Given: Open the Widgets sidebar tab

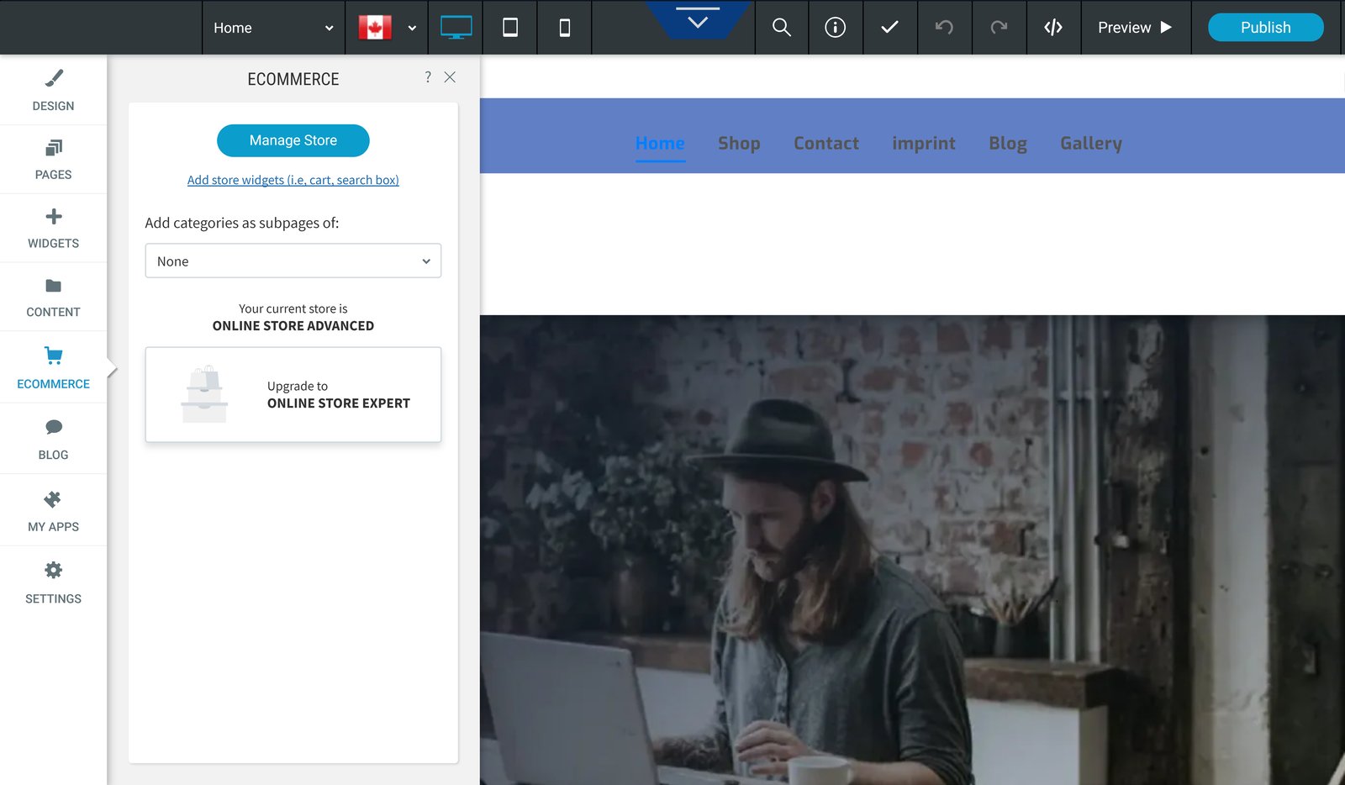Looking at the screenshot, I should [x=53, y=229].
